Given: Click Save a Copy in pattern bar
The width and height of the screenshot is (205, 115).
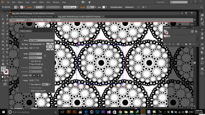Looking at the screenshot, I should click(37, 20).
